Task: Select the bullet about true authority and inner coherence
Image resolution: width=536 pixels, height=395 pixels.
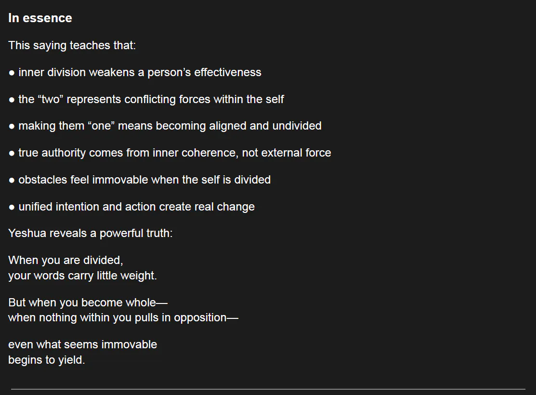Action: tap(174, 153)
